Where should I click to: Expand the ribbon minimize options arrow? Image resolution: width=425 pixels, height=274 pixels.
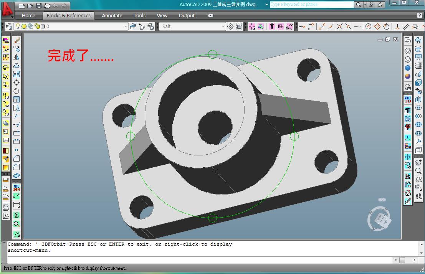[x=210, y=16]
